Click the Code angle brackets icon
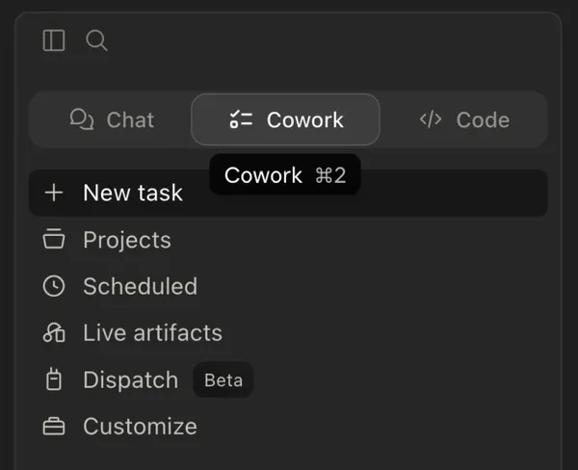578x470 pixels. tap(431, 119)
